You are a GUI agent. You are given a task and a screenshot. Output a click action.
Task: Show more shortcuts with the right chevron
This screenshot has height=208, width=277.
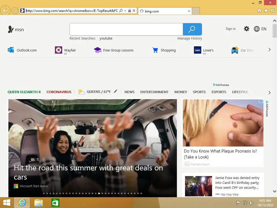[269, 50]
